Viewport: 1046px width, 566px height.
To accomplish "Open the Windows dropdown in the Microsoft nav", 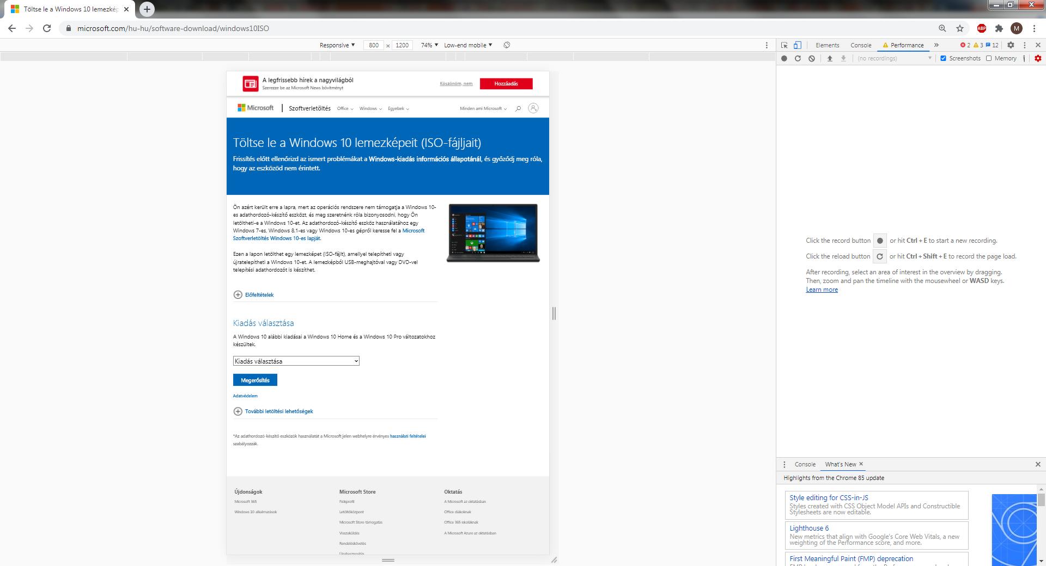I will coord(371,109).
